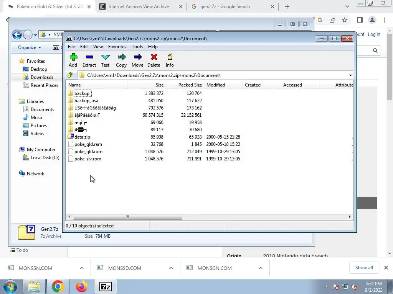Viewport: 393px width, 294px height.
Task: Open File Explorer from the taskbar
Action: (x=34, y=286)
